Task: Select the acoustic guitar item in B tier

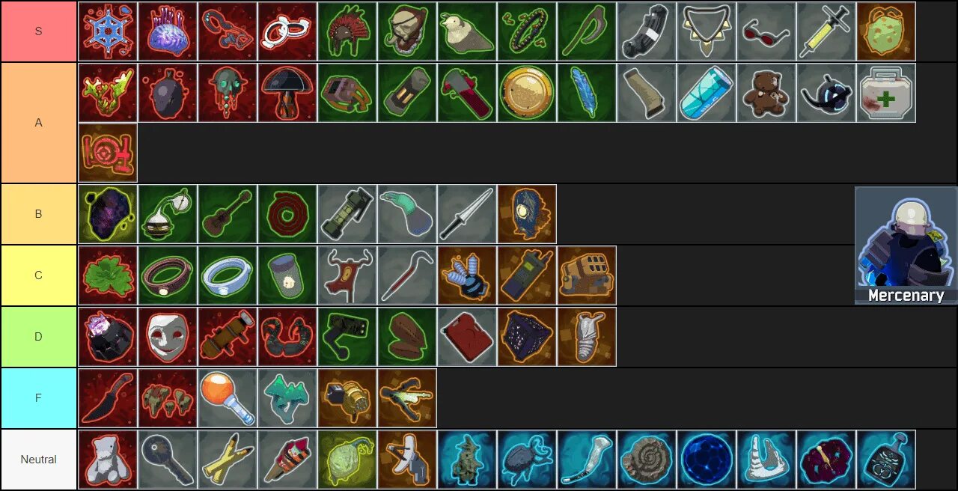Action: tap(228, 214)
